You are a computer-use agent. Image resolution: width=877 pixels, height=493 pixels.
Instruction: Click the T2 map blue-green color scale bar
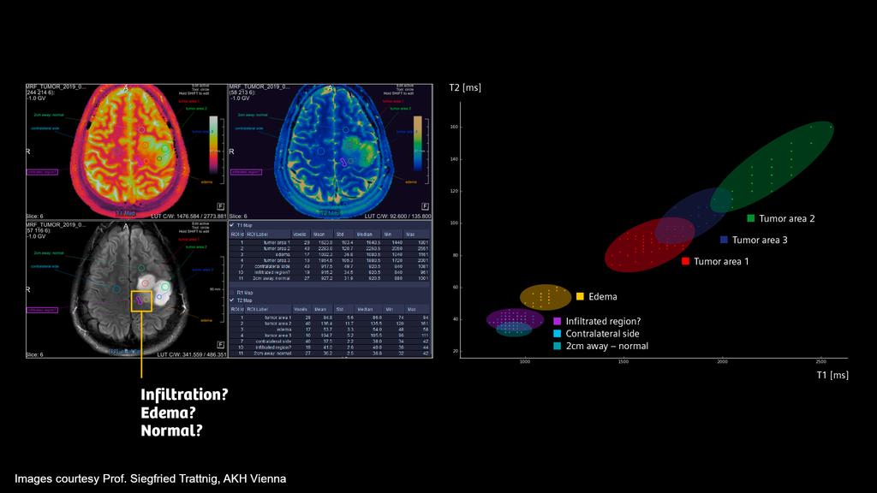416,144
